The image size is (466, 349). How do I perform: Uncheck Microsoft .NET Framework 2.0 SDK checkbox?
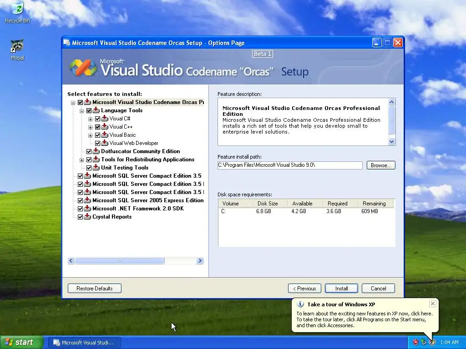(x=80, y=209)
